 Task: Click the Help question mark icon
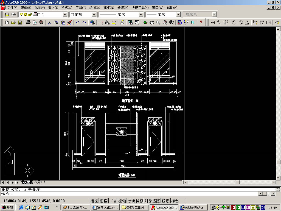pos(201,23)
